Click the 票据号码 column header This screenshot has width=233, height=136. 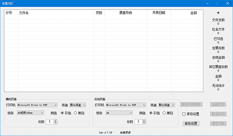pos(126,13)
